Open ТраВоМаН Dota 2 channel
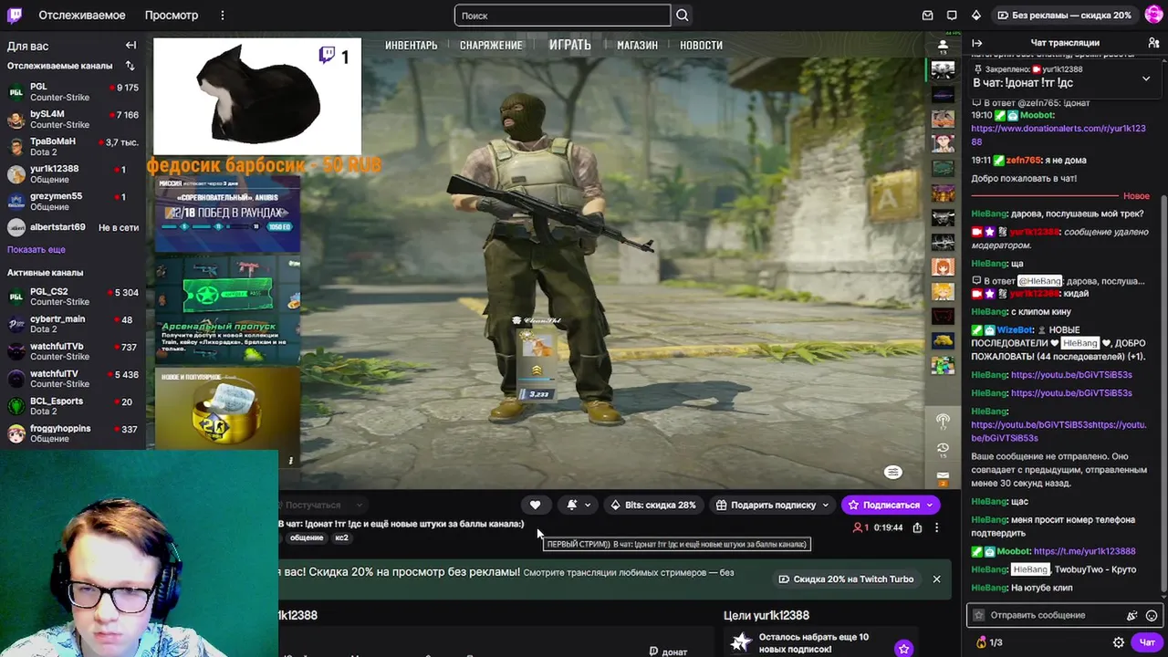 73,147
